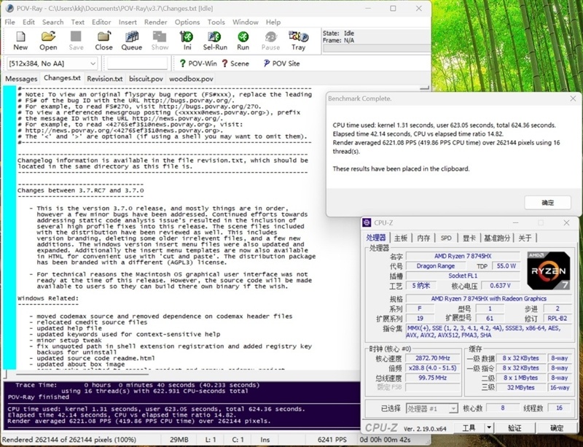Image resolution: width=583 pixels, height=447 pixels.
Task: Close the Benchmark Complete dialog
Action: 573,98
